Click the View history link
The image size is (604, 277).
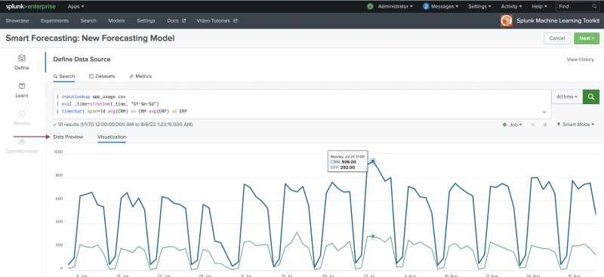[580, 60]
